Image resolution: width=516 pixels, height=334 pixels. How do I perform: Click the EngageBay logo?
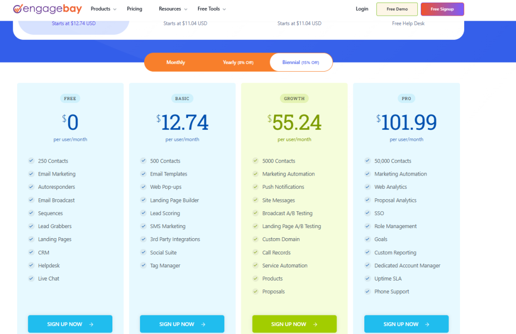coord(47,9)
